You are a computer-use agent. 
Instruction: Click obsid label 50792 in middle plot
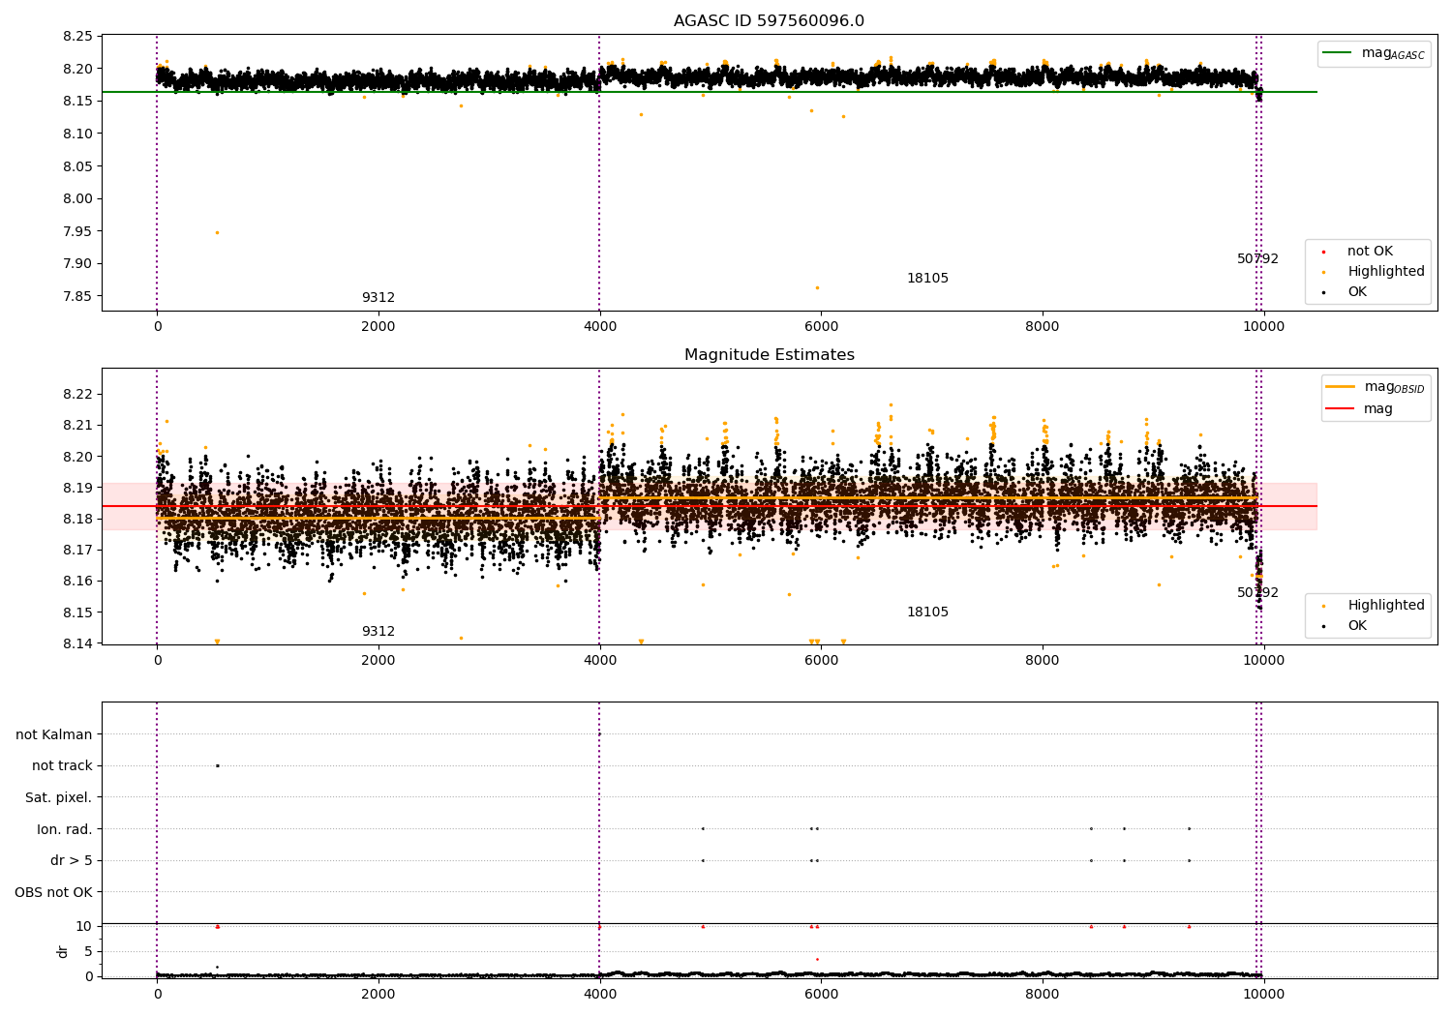click(x=1257, y=593)
